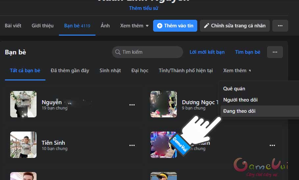Click the Lời mời kết bạn link
299x180 pixels.
tap(207, 52)
